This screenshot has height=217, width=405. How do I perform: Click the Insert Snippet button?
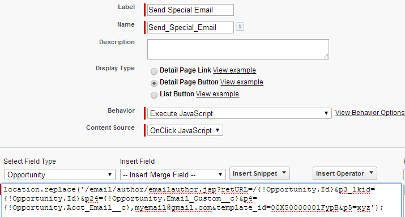point(259,173)
